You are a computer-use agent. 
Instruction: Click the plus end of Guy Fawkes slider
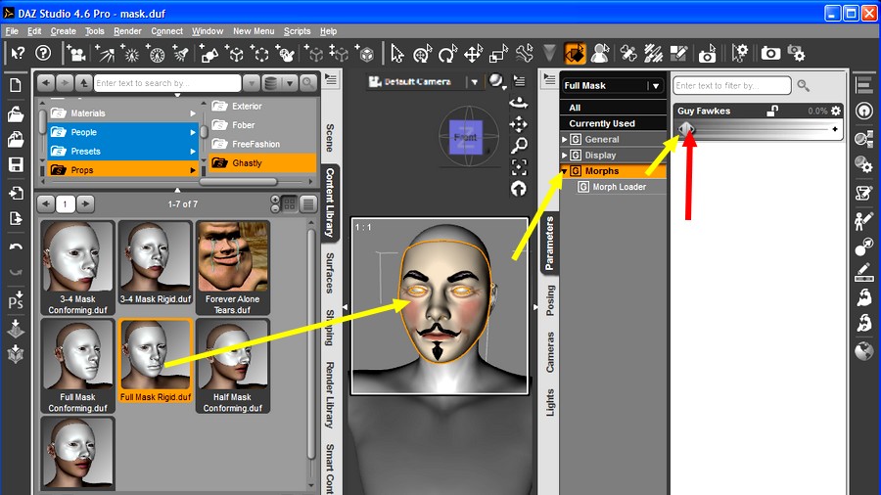(835, 129)
